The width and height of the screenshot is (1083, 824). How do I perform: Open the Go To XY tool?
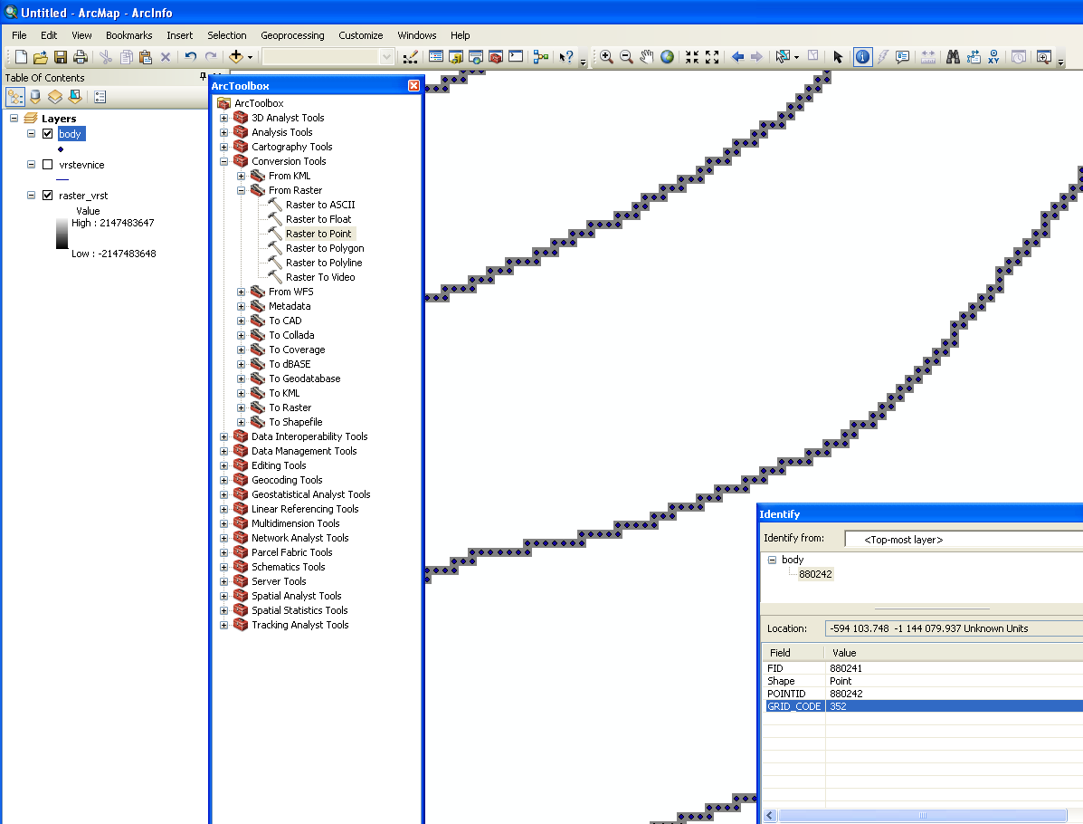[994, 57]
